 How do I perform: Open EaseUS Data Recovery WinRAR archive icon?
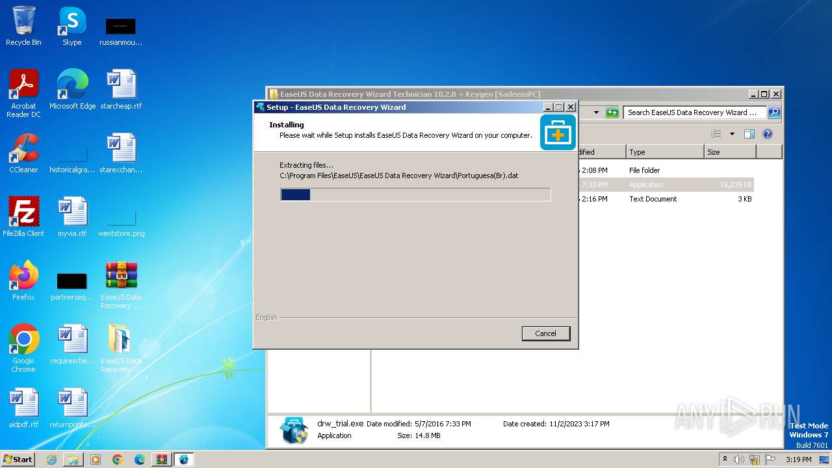coord(121,285)
